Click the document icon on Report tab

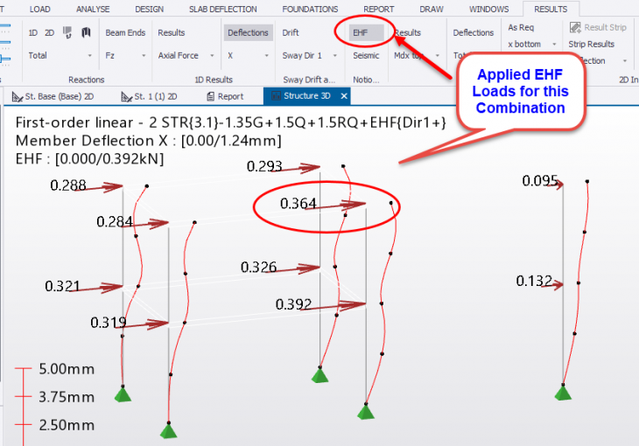click(x=210, y=96)
